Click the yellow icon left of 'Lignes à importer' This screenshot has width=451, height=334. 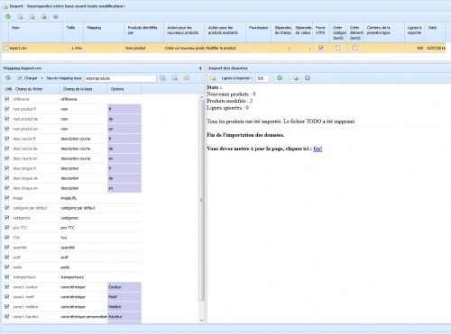pyautogui.click(x=213, y=78)
